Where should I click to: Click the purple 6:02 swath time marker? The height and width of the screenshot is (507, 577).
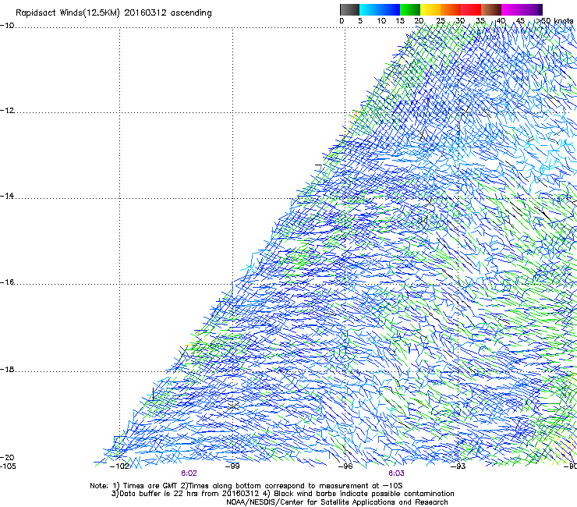click(x=189, y=473)
